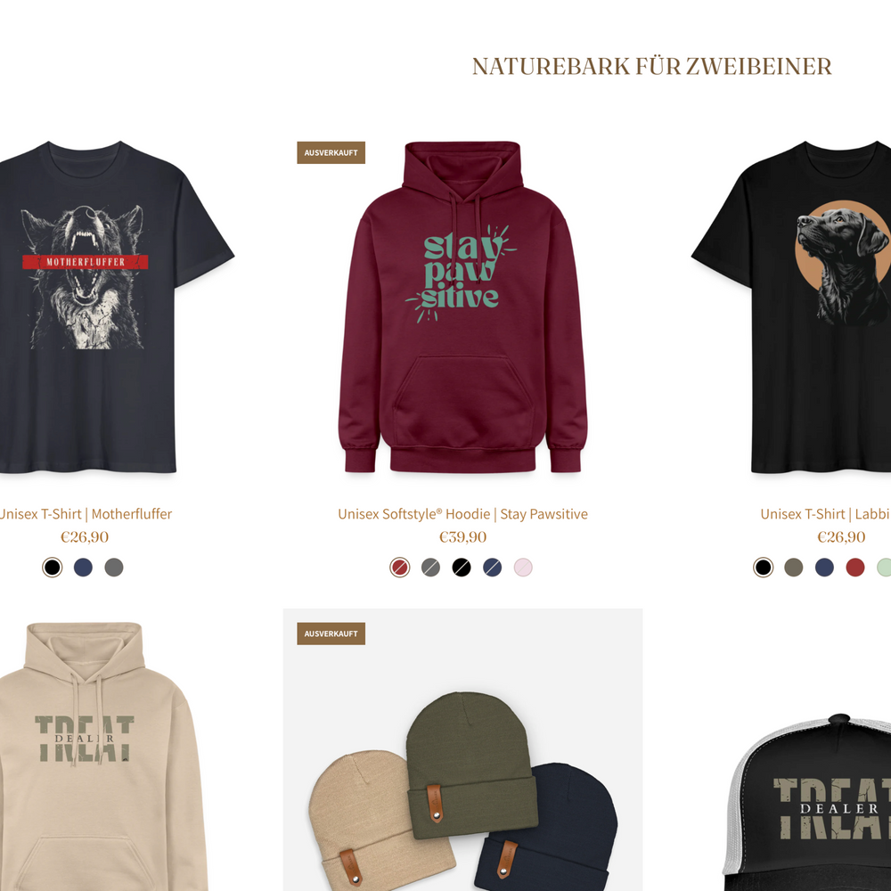Select black color for Motherfluffer T-Shirt
Viewport: 891px width, 891px height.
pyautogui.click(x=53, y=567)
